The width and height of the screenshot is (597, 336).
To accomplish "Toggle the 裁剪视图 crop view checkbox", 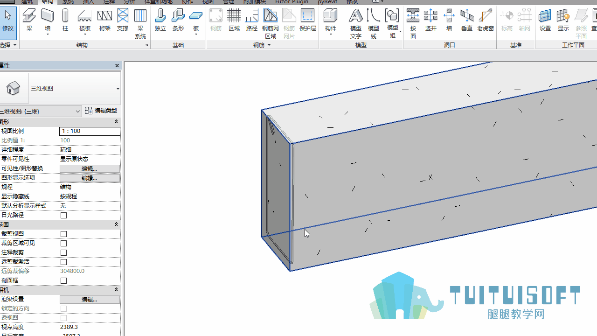I will pyautogui.click(x=64, y=234).
